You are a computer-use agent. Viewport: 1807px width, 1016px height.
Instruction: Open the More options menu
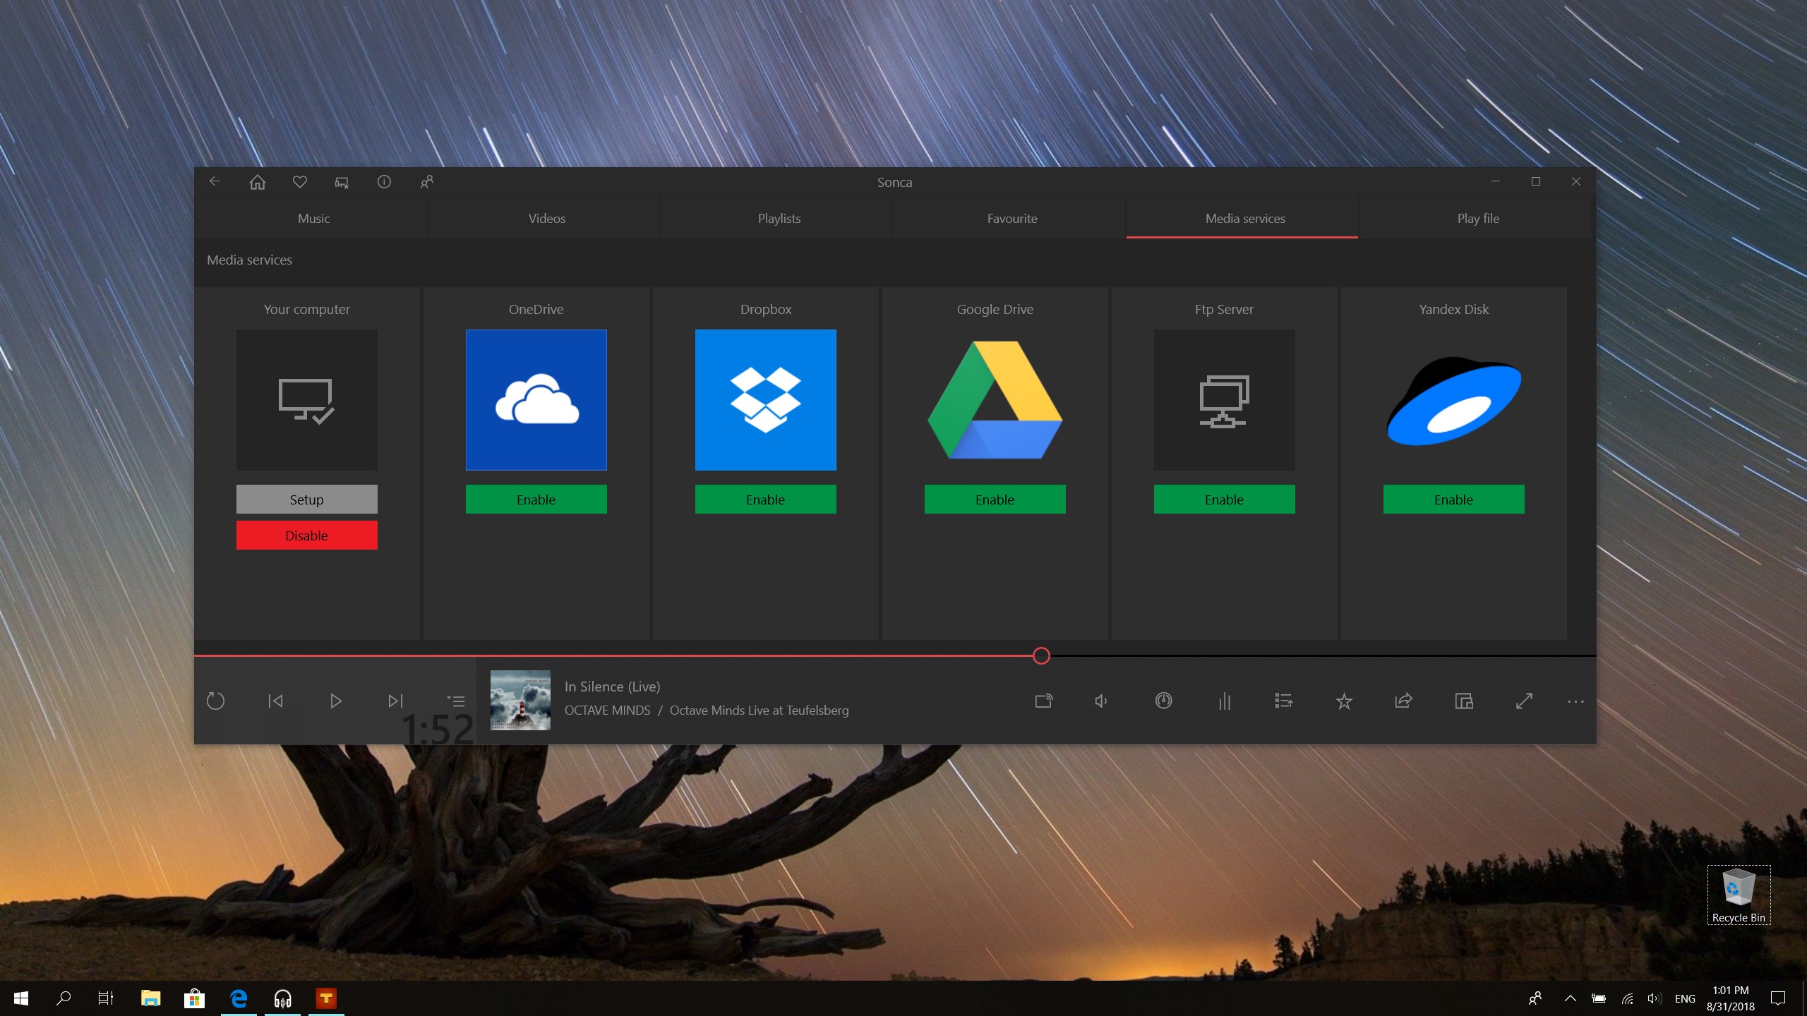coord(1575,701)
